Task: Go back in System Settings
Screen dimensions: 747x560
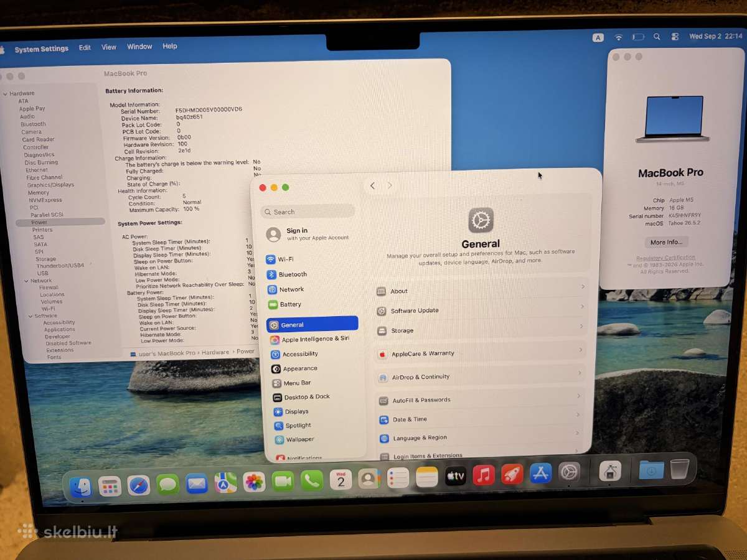Action: coord(372,185)
